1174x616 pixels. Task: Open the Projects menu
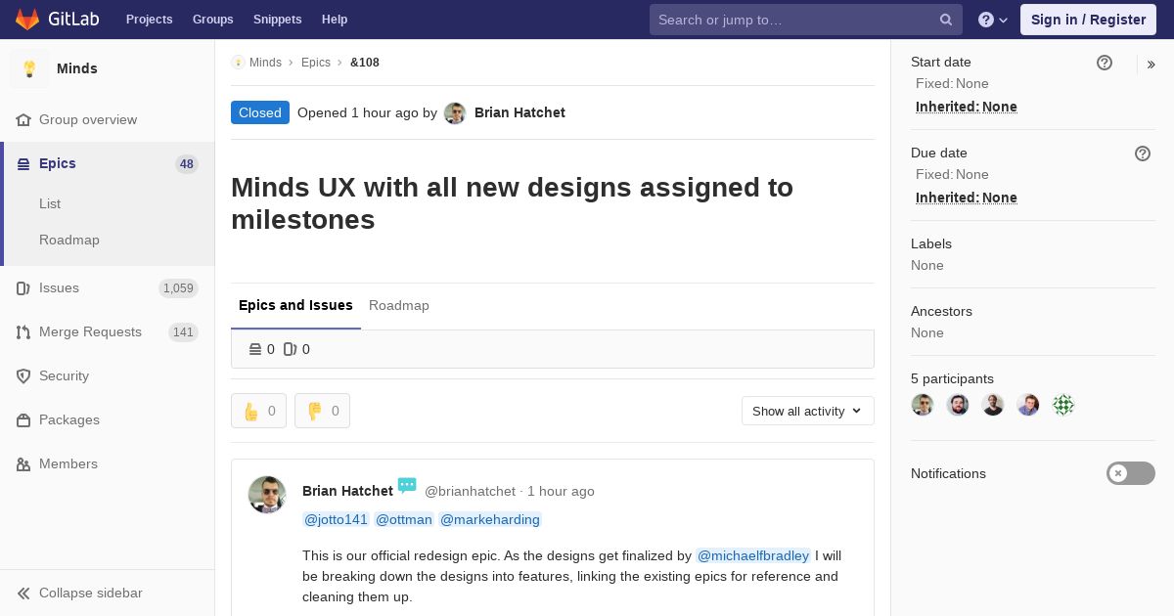(150, 20)
